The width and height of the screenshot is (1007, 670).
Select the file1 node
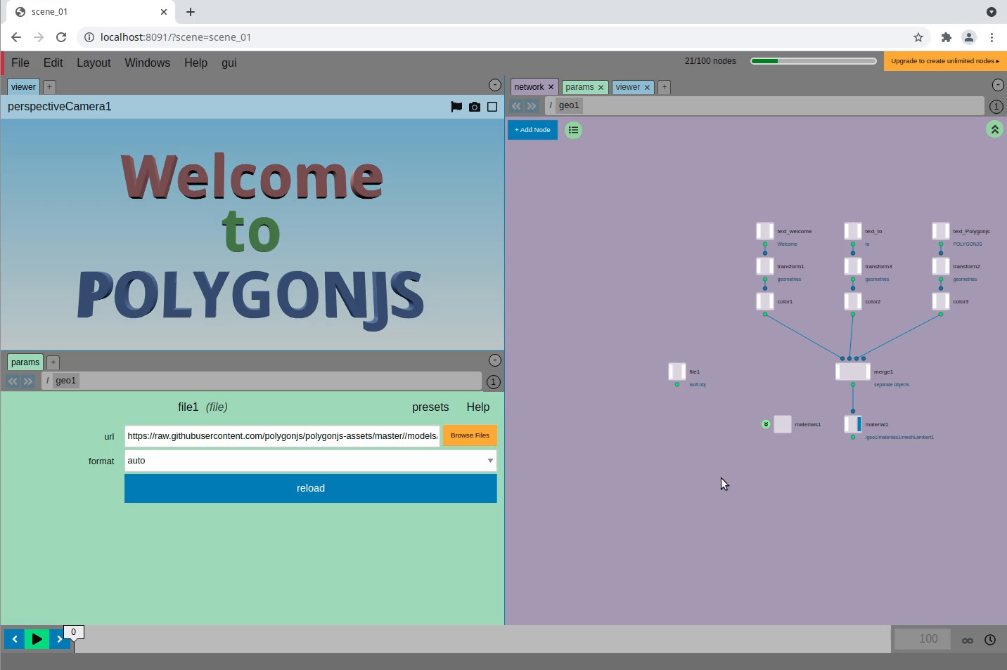(x=677, y=372)
